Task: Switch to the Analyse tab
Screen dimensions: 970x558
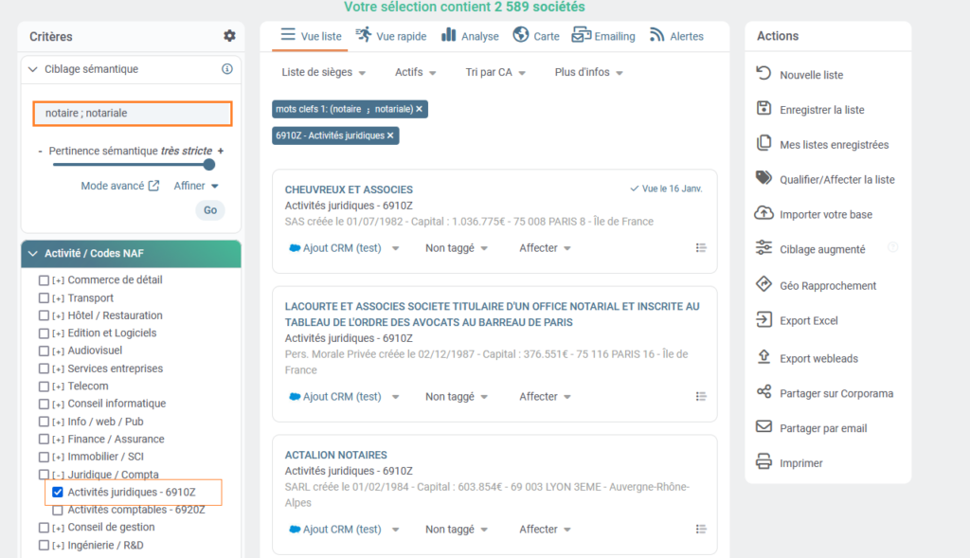Action: (x=471, y=36)
